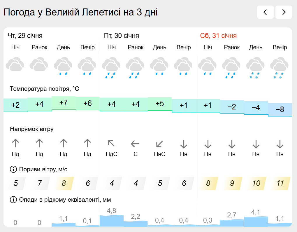This screenshot has height=232, width=297.
Task: Click the info icon beside Пориви вітру
Action: [13, 169]
